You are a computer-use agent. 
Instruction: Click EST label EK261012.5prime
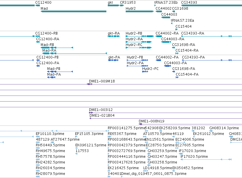[x=208, y=134]
